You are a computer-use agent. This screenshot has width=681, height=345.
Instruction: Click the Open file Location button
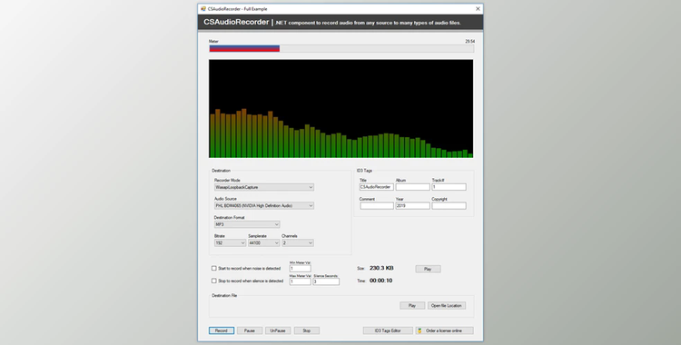click(447, 305)
